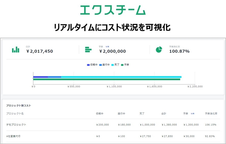The image size is (226, 144).
Task: Click the edit link next to 予算 summary
Action: [x=107, y=47]
